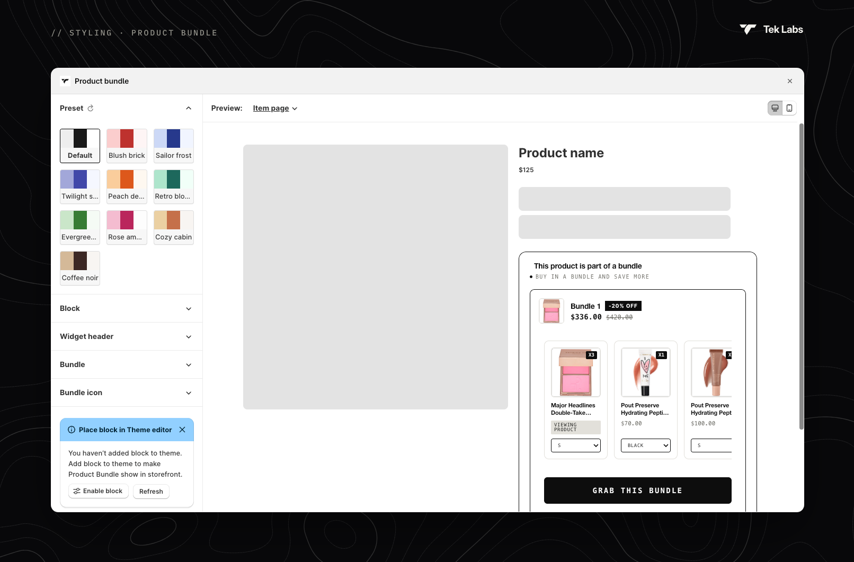
Task: Choose the Rose preset
Action: point(127,227)
